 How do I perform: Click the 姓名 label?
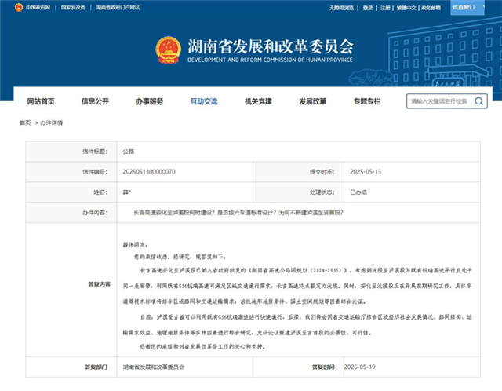[x=100, y=192]
